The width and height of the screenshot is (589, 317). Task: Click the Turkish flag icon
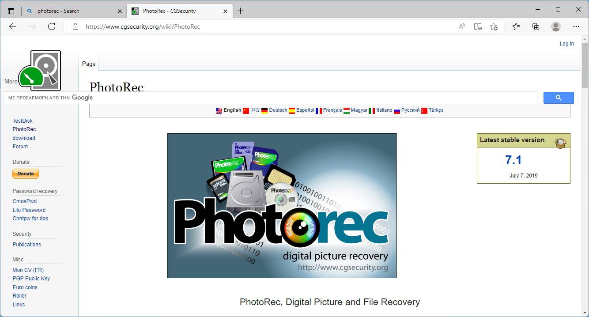(424, 111)
